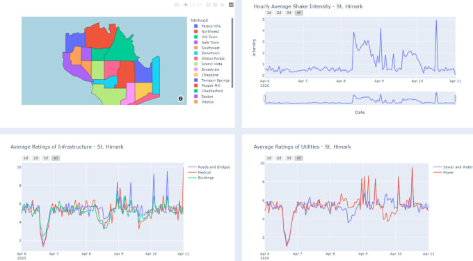Toggle Wilson Forest legend entry
Screen dimensions: 473x261
click(209, 59)
